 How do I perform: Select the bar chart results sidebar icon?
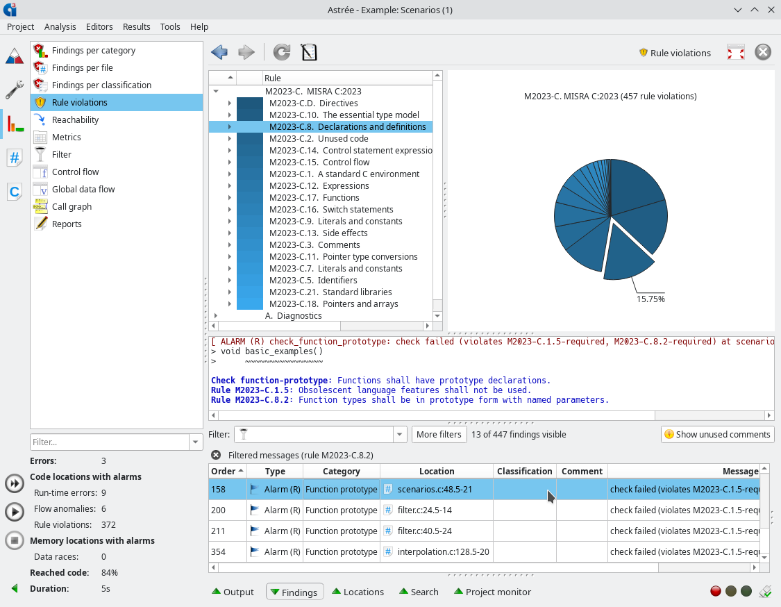[x=15, y=124]
